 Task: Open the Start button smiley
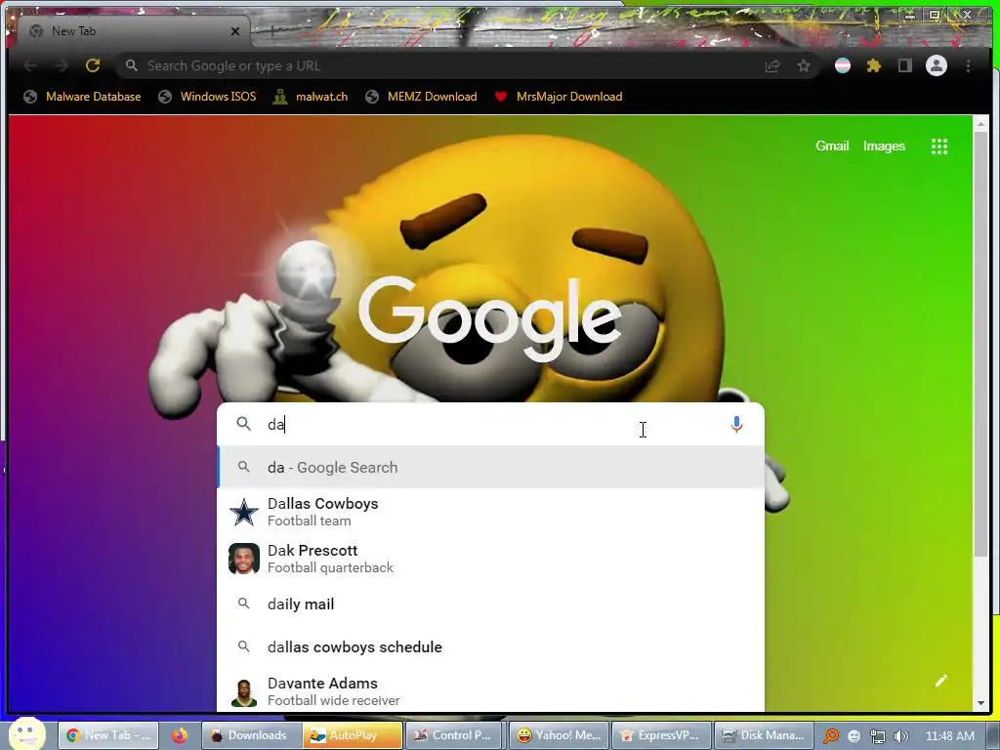26,733
